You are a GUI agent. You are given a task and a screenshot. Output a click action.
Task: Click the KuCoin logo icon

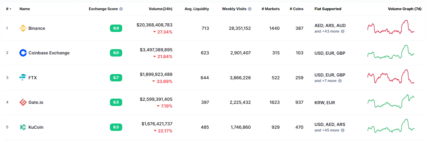(x=23, y=127)
